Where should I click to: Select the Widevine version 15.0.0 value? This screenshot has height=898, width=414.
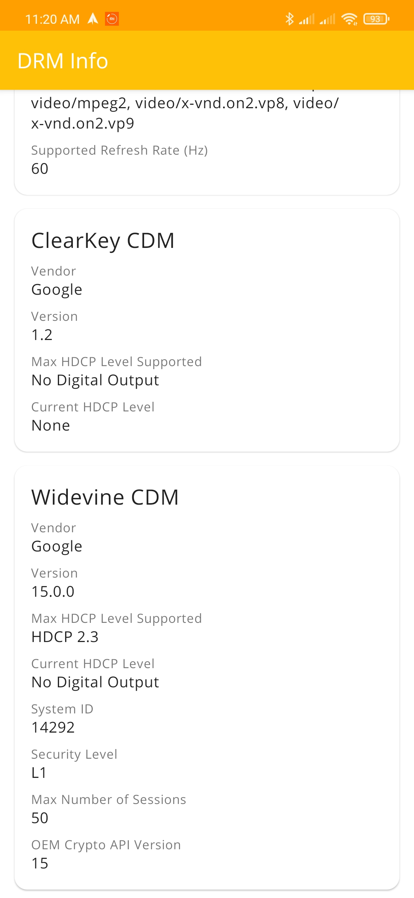53,591
